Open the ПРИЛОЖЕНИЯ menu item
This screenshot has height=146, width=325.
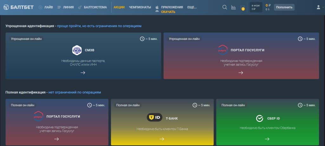click(172, 7)
